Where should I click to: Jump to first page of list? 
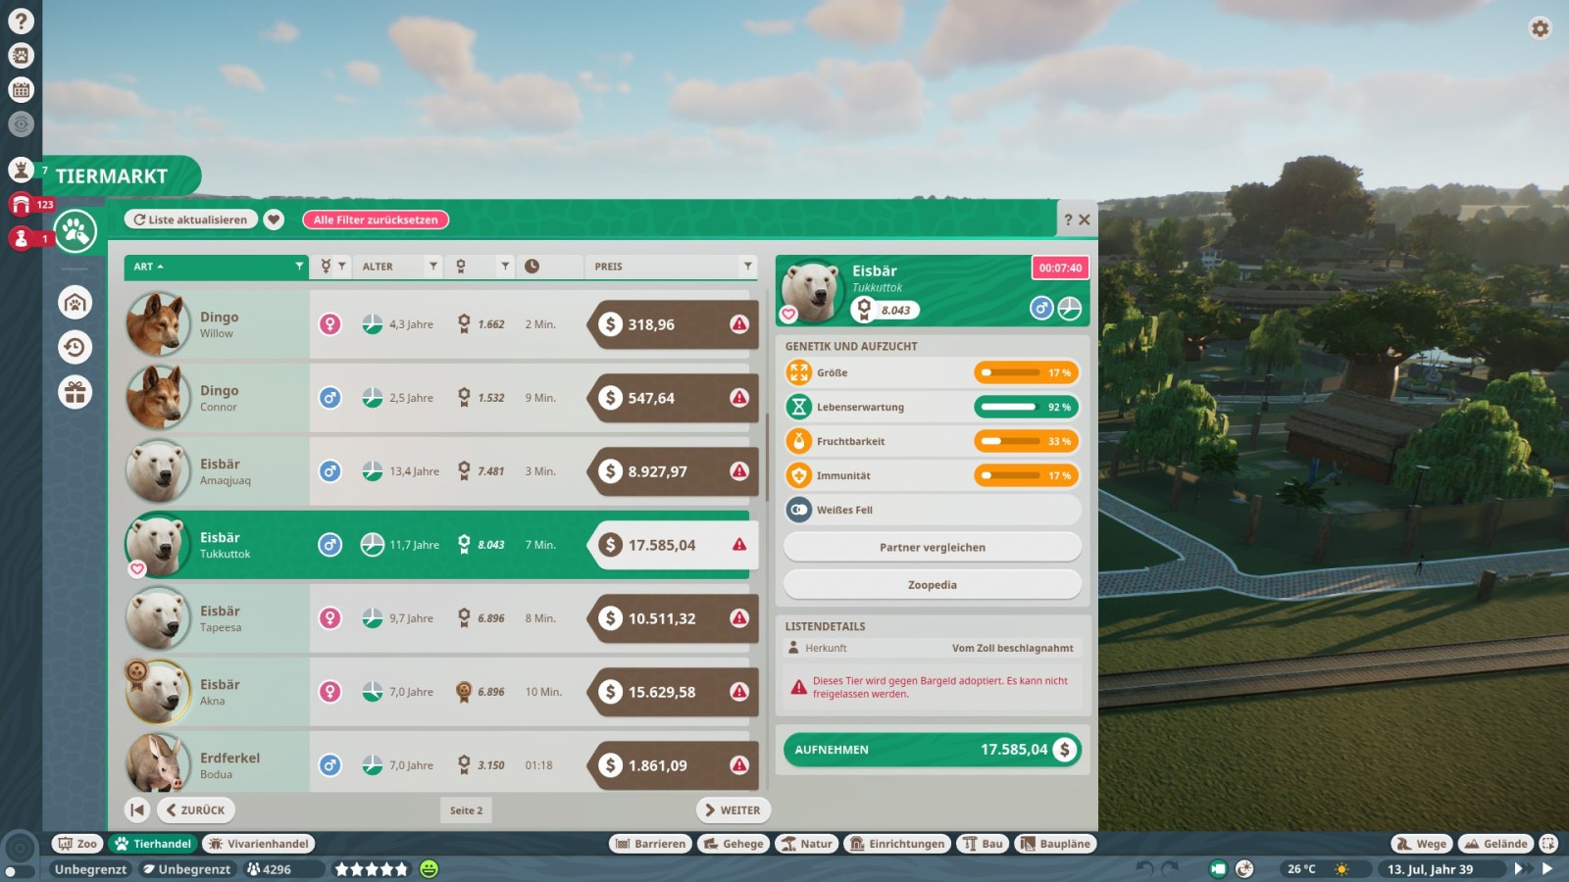pyautogui.click(x=137, y=809)
